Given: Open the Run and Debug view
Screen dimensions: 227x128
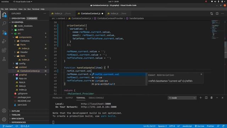Looking at the screenshot, I should tap(4, 41).
